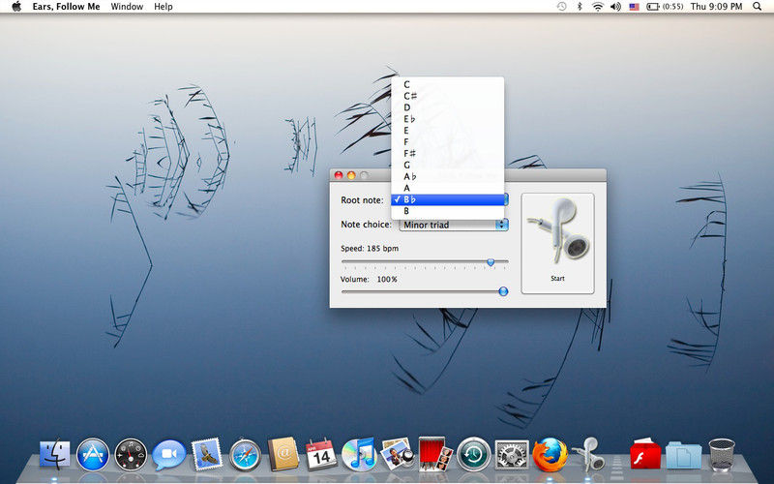Click the battery status indicator

(665, 7)
